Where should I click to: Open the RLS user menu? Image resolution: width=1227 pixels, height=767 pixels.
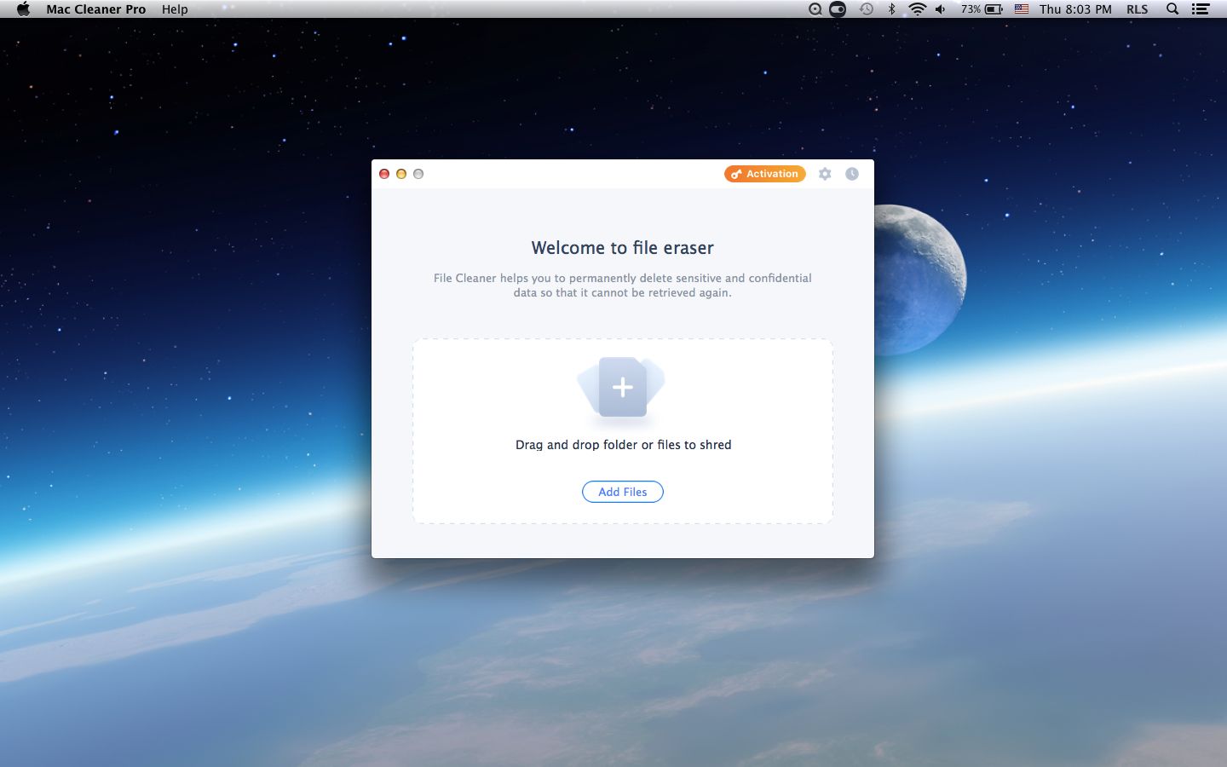[1138, 9]
